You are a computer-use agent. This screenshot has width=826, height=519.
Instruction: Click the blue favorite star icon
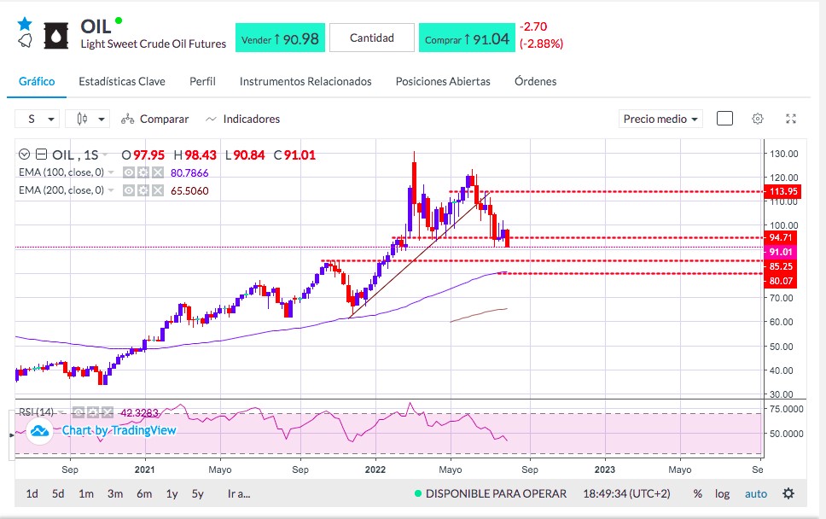24,24
